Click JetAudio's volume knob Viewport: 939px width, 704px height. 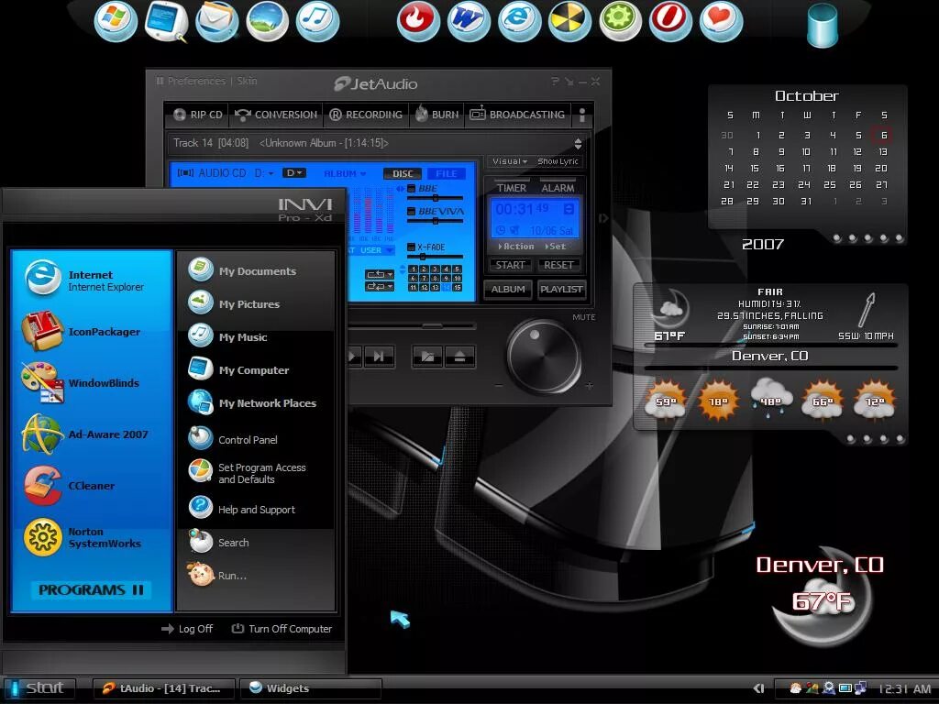pos(543,357)
